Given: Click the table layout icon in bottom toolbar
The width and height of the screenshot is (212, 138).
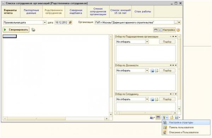Looking at the screenshot, I should click(x=158, y=118).
